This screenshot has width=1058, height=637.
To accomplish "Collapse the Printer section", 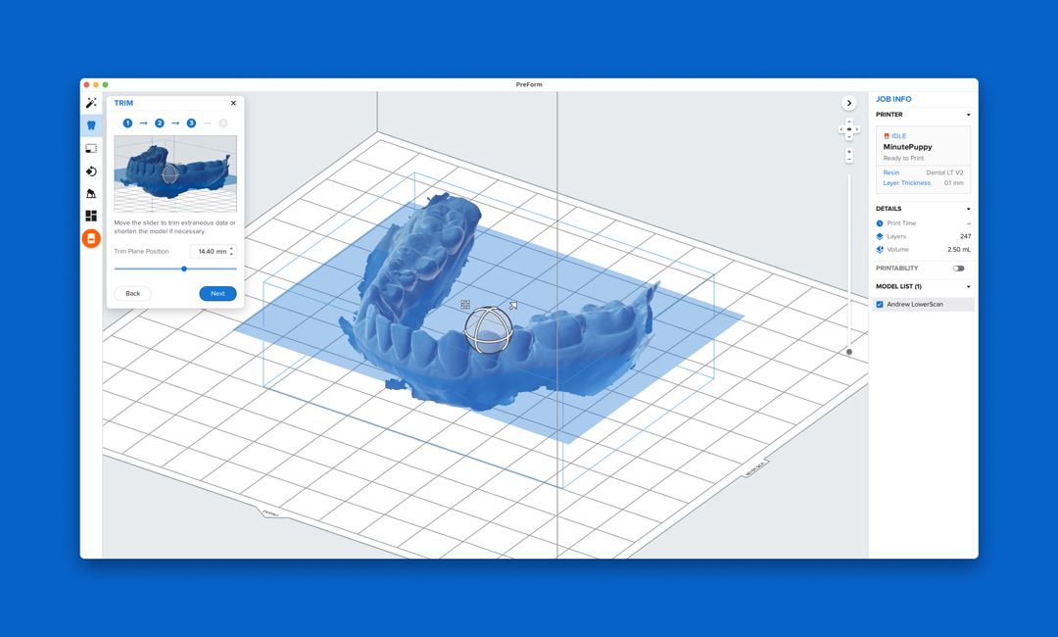I will click(968, 113).
